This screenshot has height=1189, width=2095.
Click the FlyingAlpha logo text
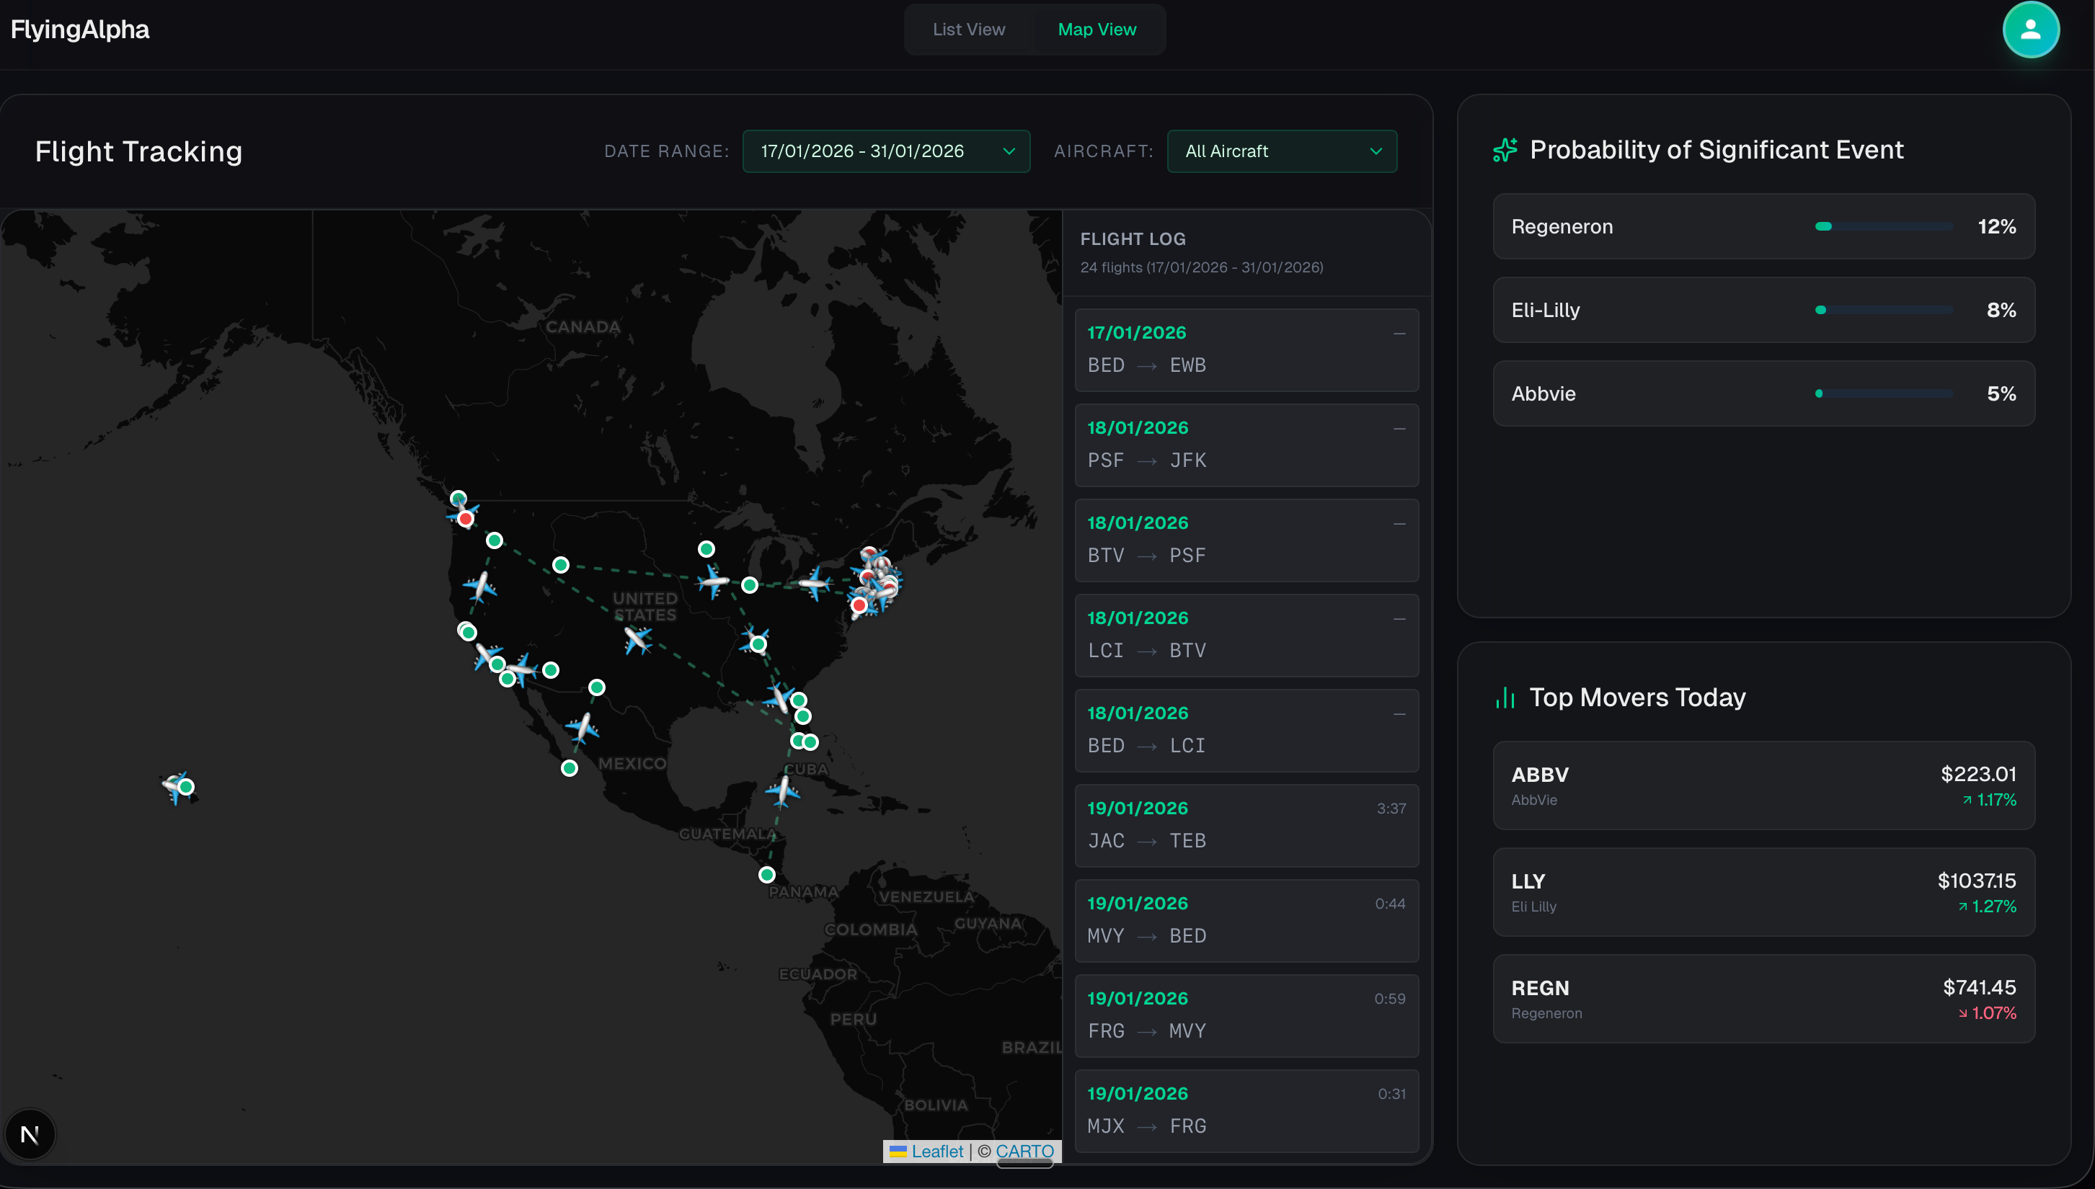pyautogui.click(x=80, y=30)
